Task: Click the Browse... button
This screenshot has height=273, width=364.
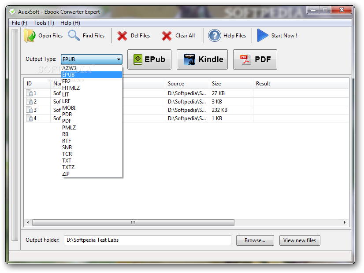Action: (255, 240)
